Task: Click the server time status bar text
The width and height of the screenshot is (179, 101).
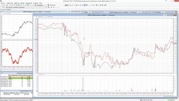Action: click(x=17, y=100)
